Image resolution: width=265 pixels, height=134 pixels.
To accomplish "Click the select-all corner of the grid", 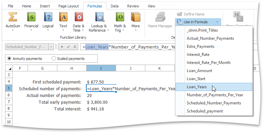I will [x=9, y=68].
